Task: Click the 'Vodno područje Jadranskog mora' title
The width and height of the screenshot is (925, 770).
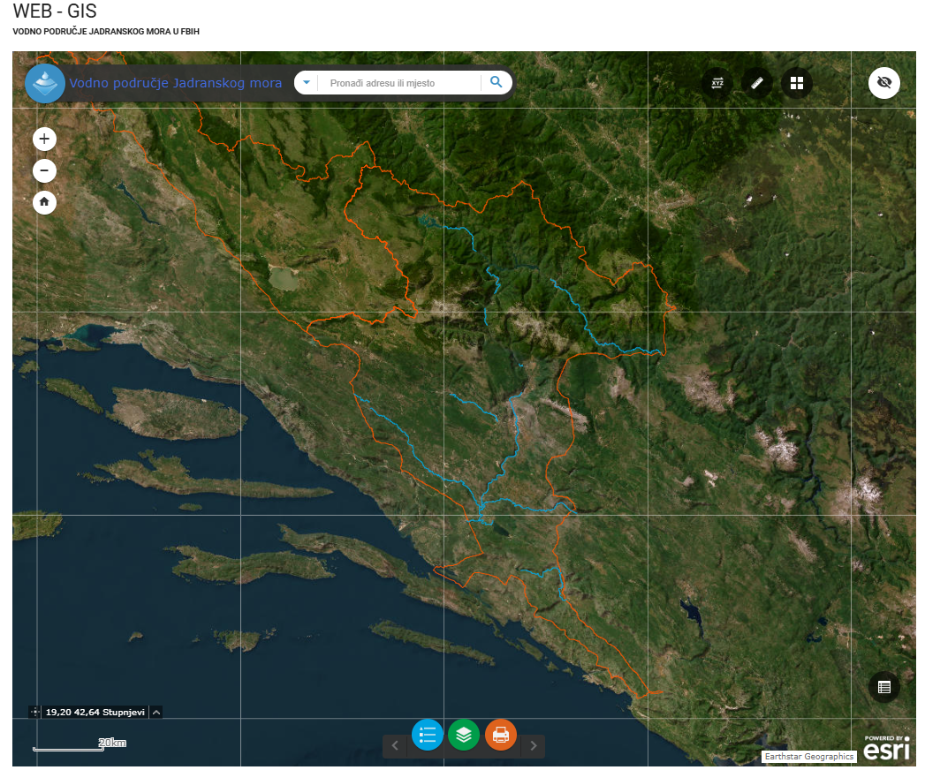Action: pos(175,83)
